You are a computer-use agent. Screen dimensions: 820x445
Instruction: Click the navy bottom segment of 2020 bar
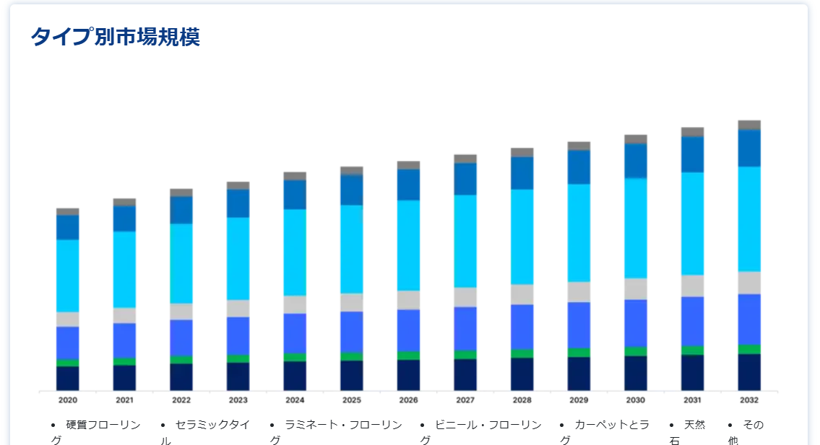[68, 378]
